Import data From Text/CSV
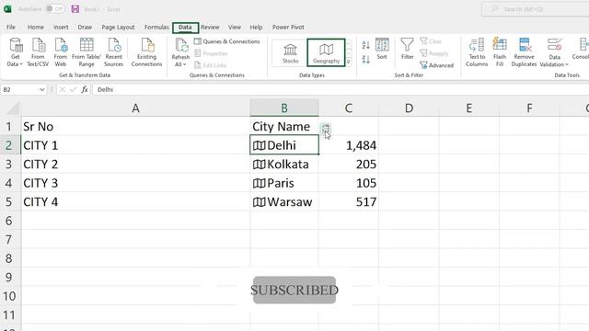This screenshot has height=331, width=589. 38,52
